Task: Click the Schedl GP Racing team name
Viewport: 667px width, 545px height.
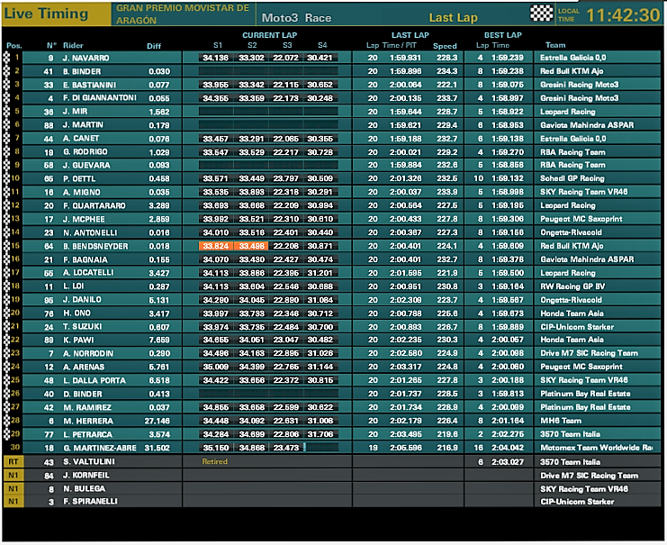Action: click(x=572, y=178)
